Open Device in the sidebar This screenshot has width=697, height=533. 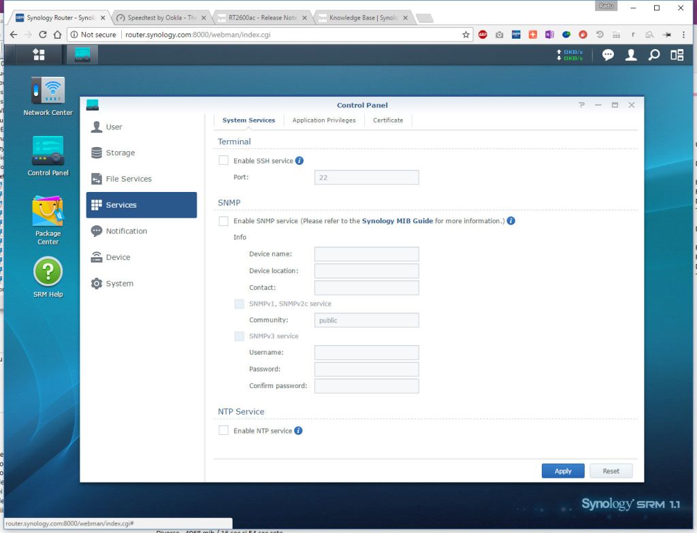click(142, 257)
